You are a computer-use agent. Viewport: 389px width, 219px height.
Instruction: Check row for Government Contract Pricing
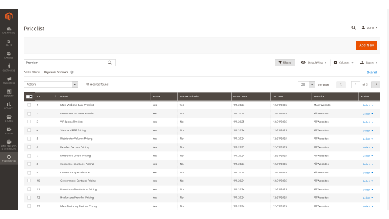[29, 181]
